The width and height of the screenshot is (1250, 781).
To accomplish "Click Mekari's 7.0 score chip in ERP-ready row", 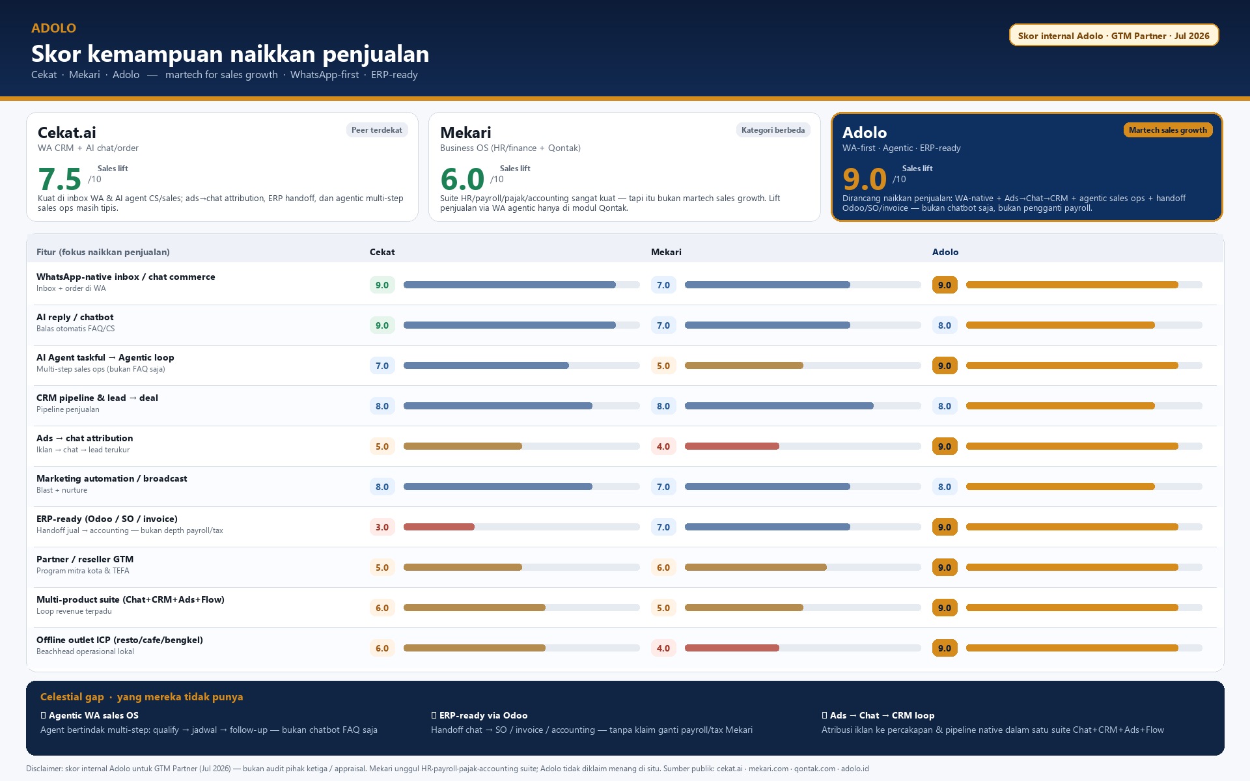I will pyautogui.click(x=663, y=527).
